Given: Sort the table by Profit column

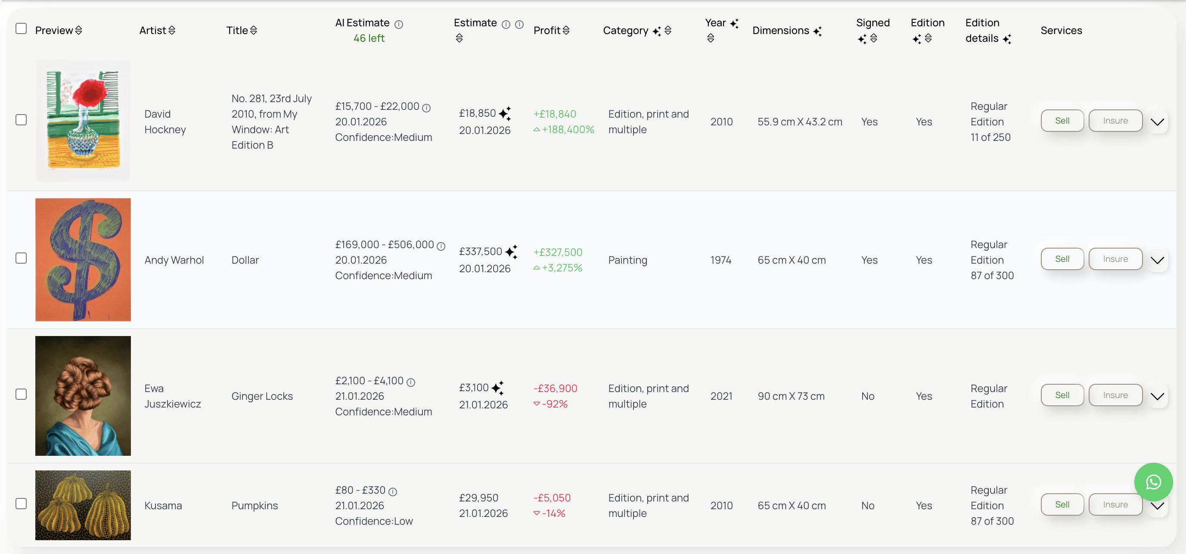Looking at the screenshot, I should [566, 31].
